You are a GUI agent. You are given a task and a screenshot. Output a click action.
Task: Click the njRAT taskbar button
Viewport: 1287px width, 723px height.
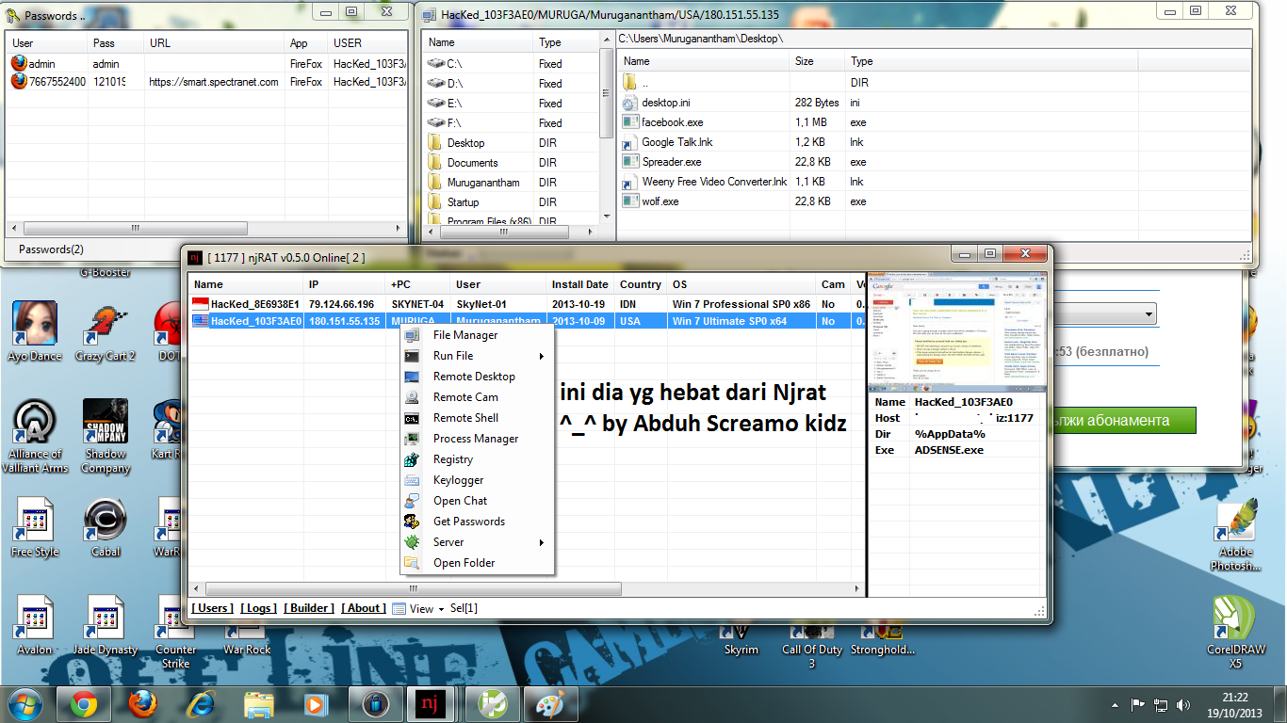tap(432, 704)
